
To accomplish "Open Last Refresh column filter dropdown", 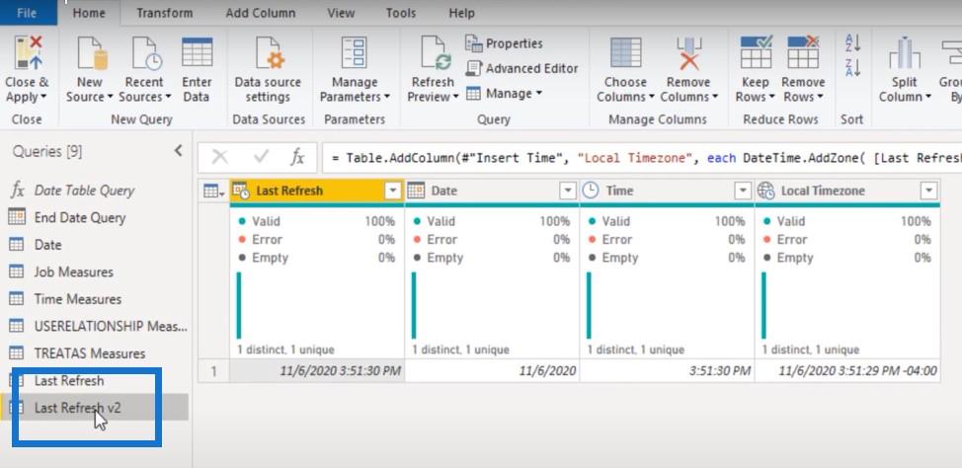I will tap(393, 192).
